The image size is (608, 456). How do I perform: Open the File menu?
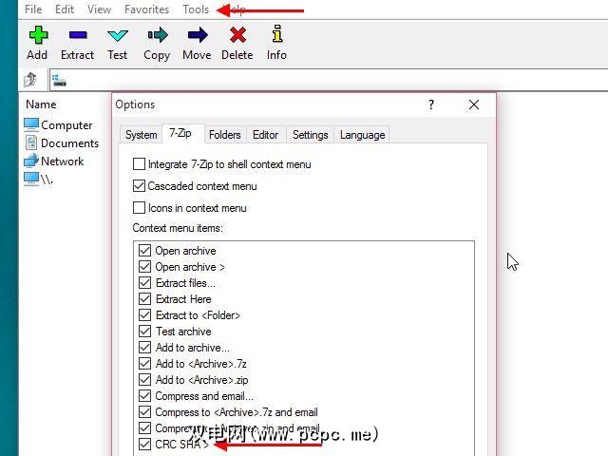click(33, 9)
